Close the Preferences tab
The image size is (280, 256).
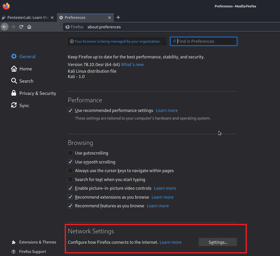(x=110, y=18)
